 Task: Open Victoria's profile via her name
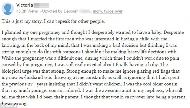(x=25, y=5)
